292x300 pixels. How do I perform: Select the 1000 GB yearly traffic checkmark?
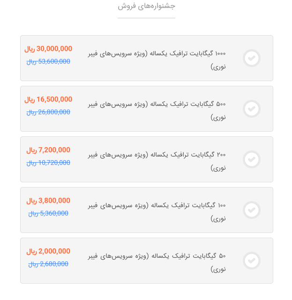coord(251,58)
